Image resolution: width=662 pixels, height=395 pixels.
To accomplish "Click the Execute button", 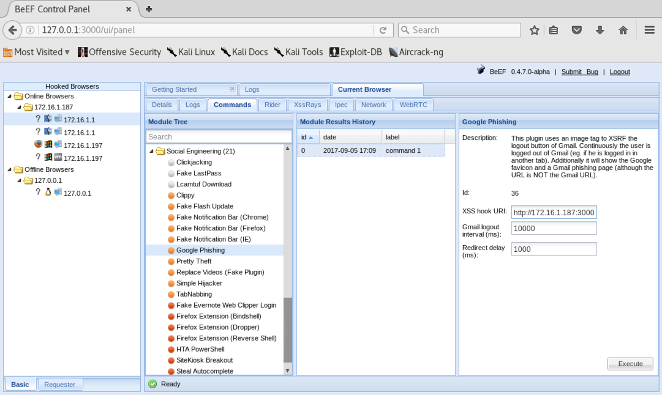I will (x=630, y=364).
